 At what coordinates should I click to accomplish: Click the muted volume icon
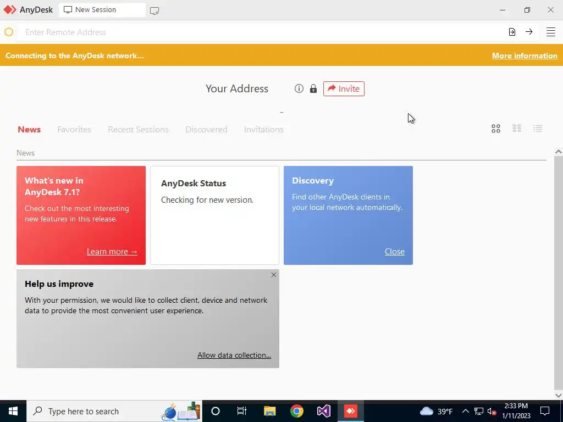click(492, 411)
